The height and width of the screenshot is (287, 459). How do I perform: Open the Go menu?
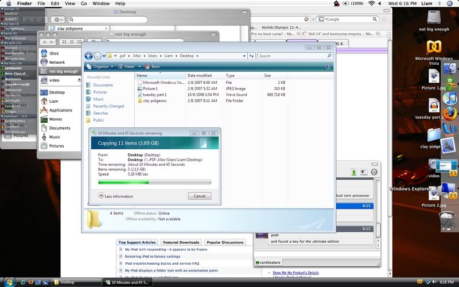click(84, 3)
